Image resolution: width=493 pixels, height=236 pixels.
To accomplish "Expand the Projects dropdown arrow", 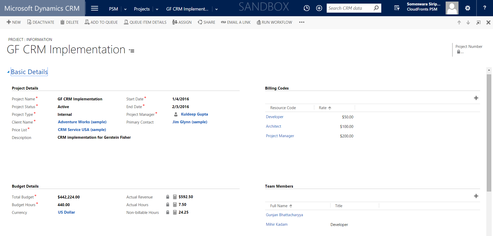I will 157,9.
